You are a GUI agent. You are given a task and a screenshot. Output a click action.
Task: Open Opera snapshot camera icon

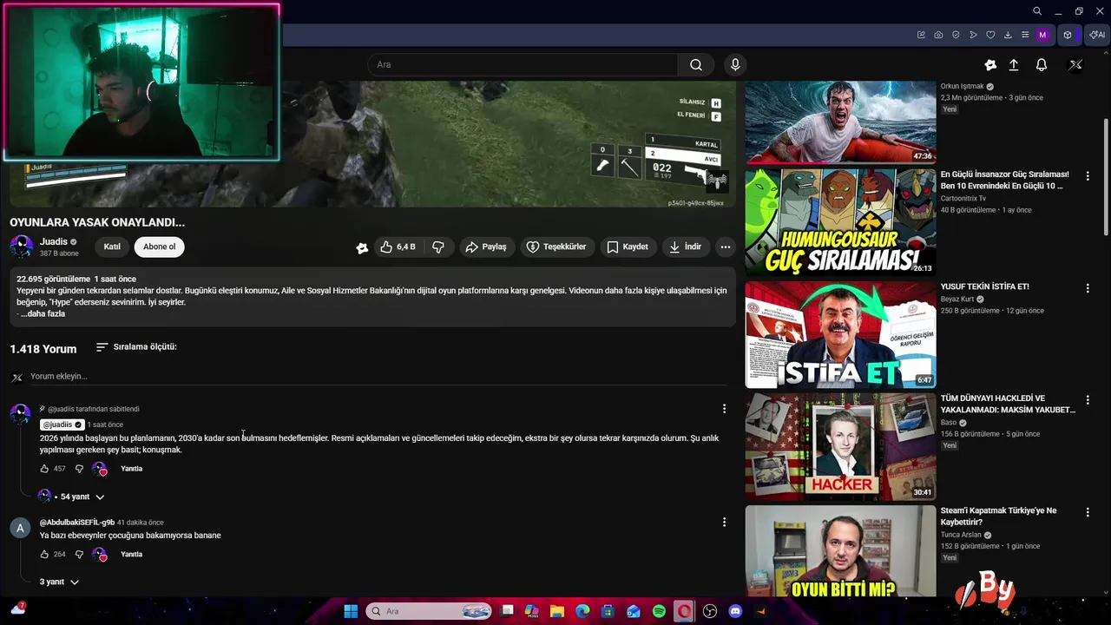[938, 35]
